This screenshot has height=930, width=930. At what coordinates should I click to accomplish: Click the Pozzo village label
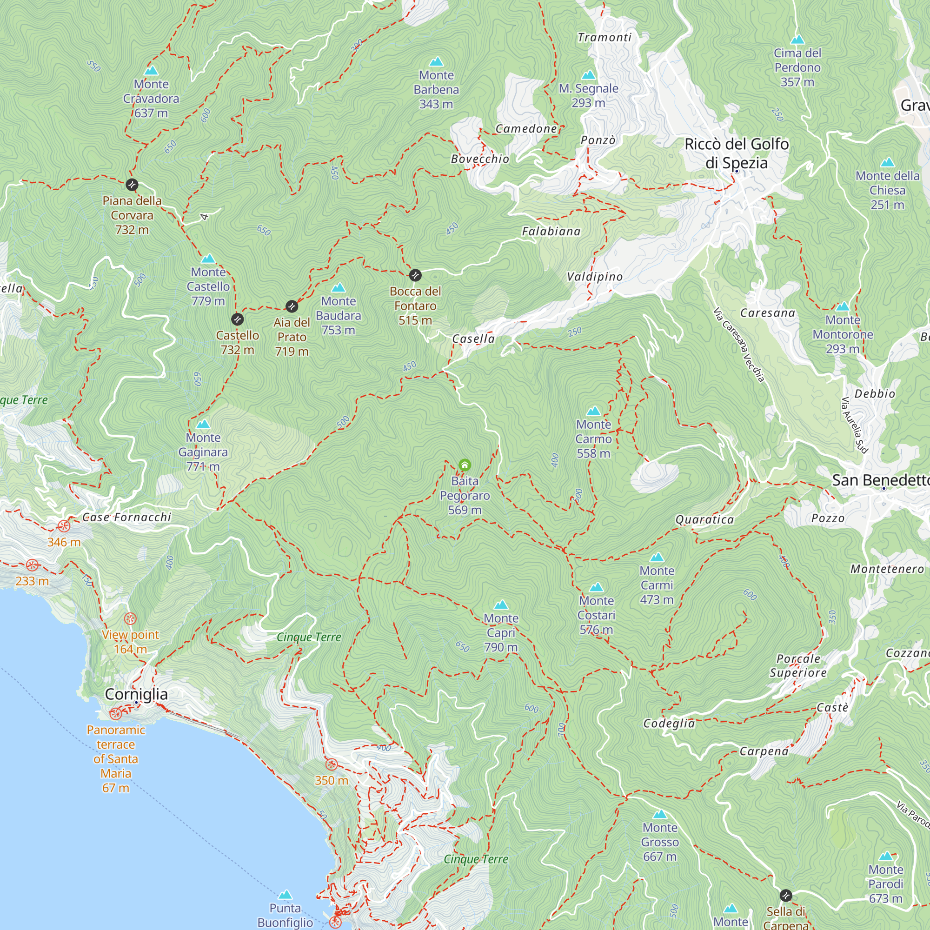click(x=828, y=518)
